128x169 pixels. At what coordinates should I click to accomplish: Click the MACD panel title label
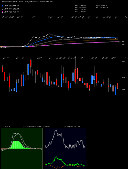8,126
